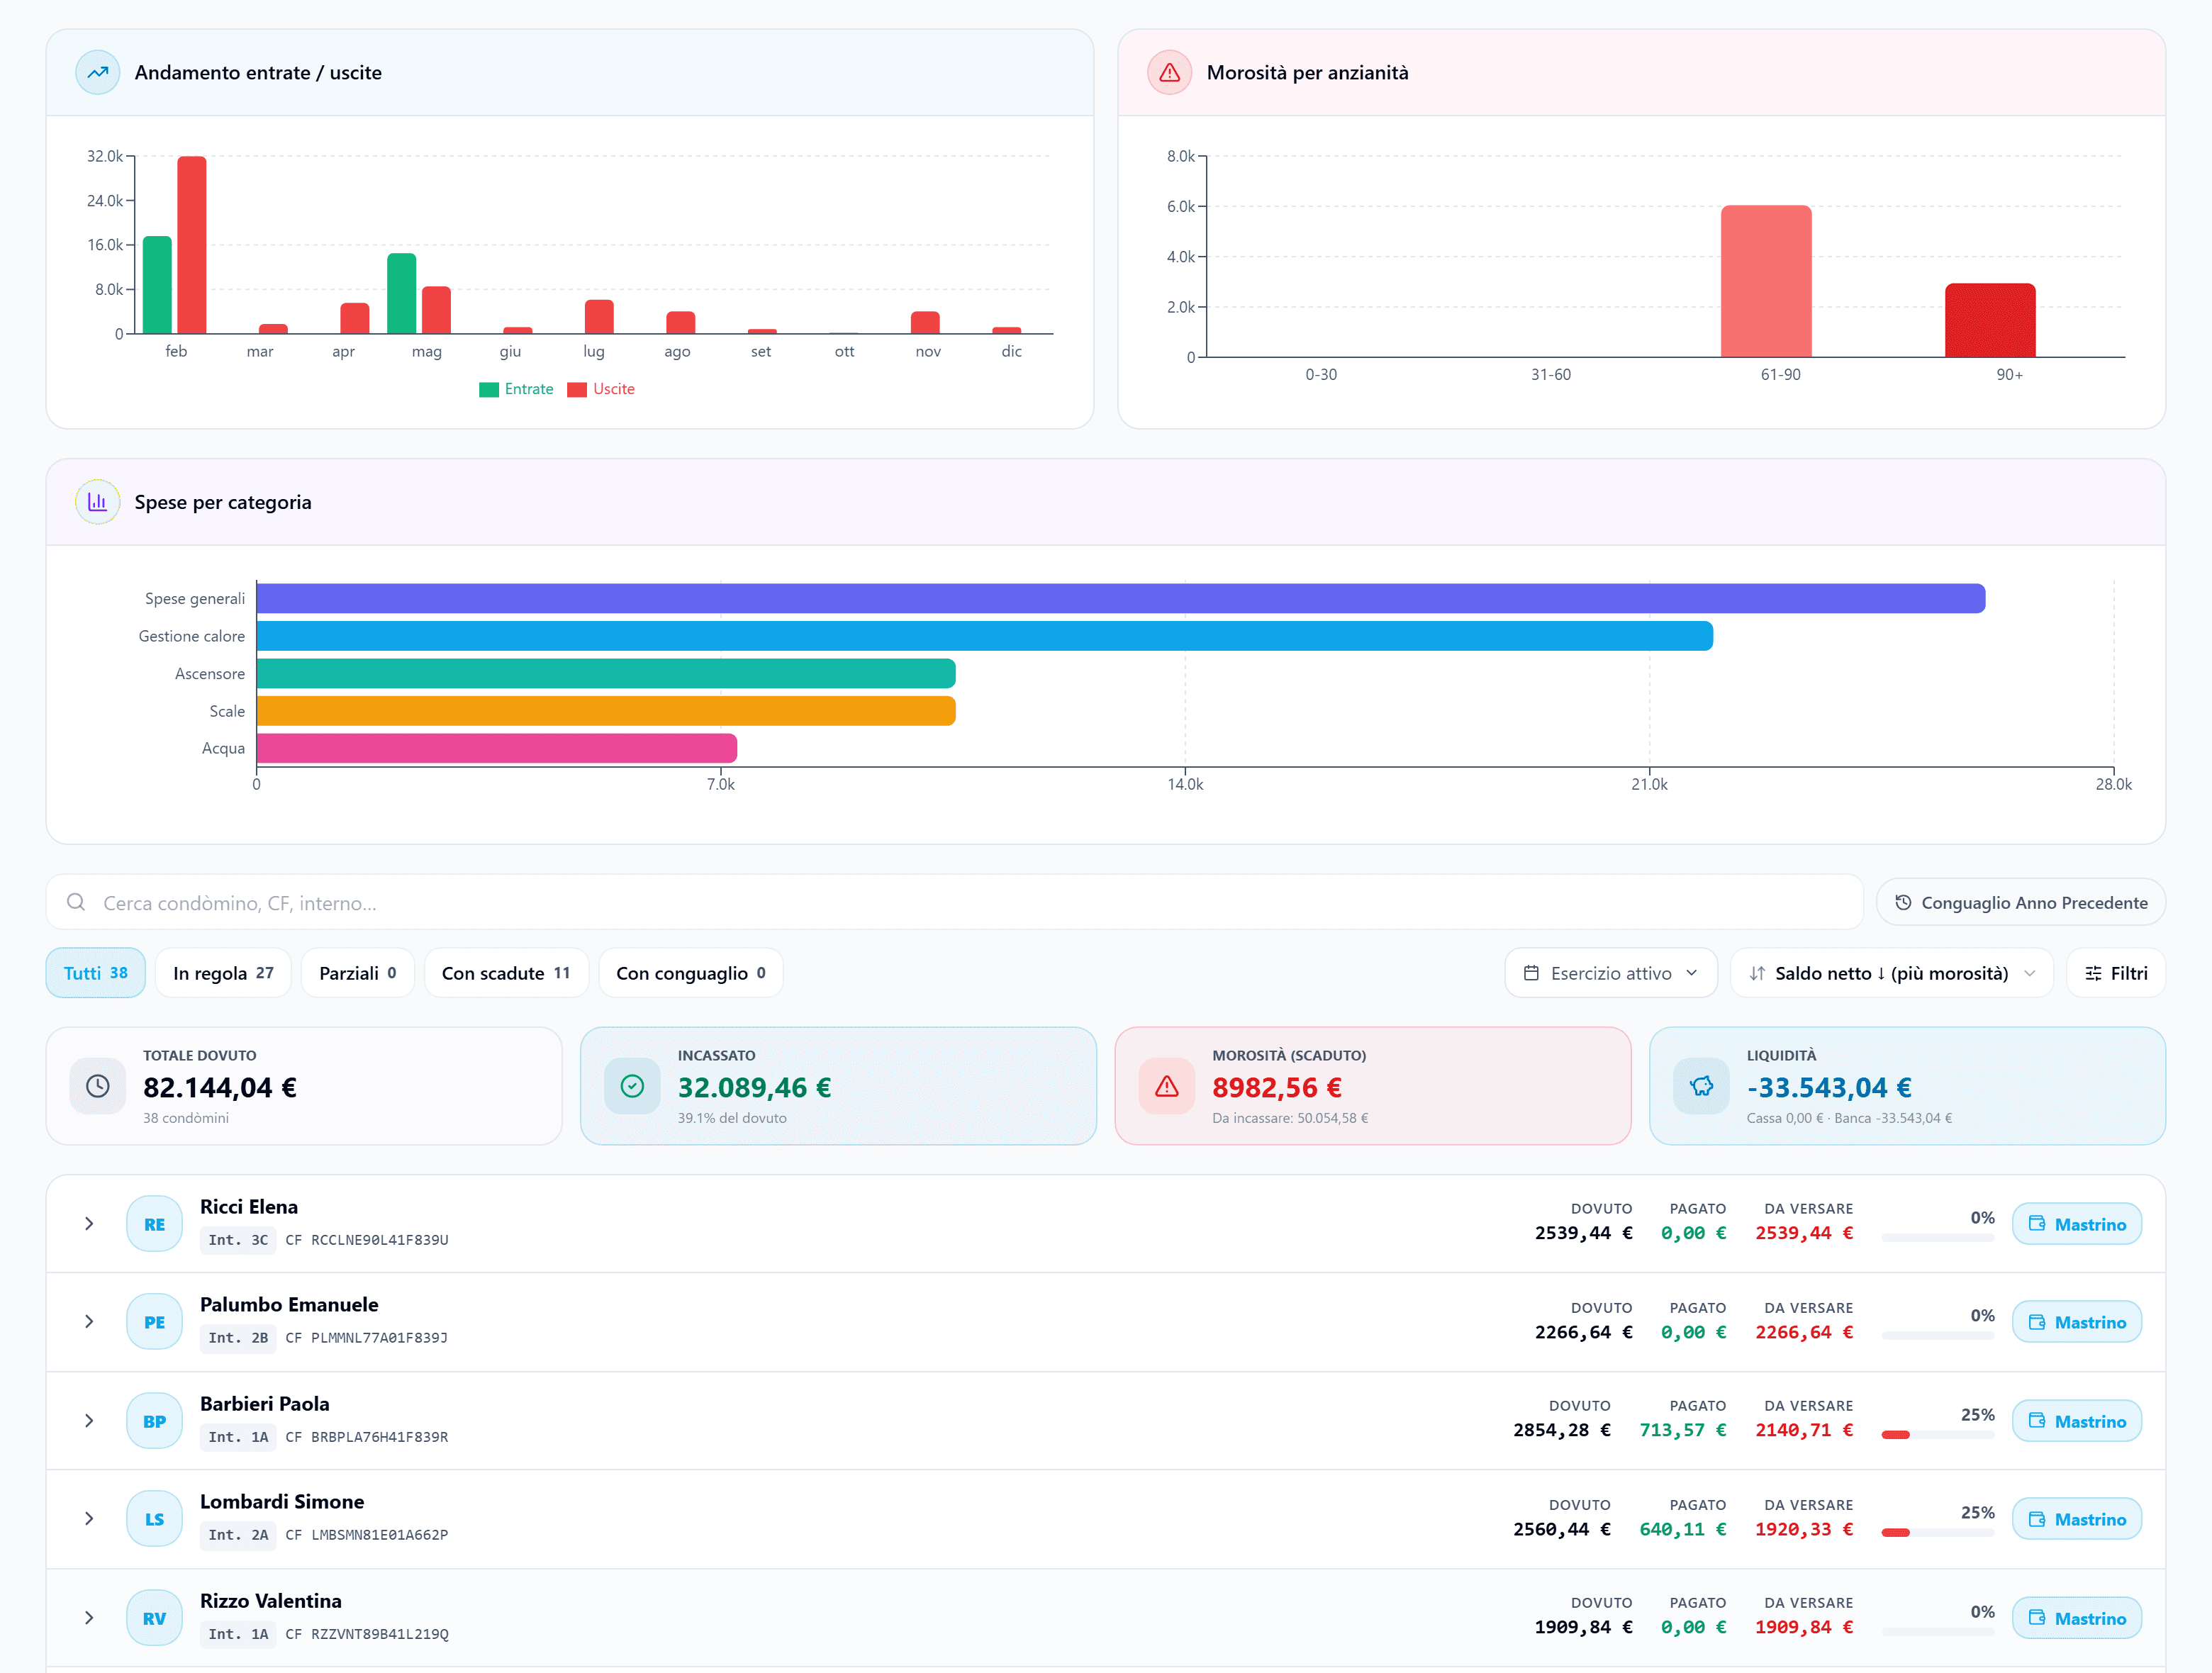Toggle the Entrate legend series
Image resolution: width=2212 pixels, height=1673 pixels.
(516, 389)
